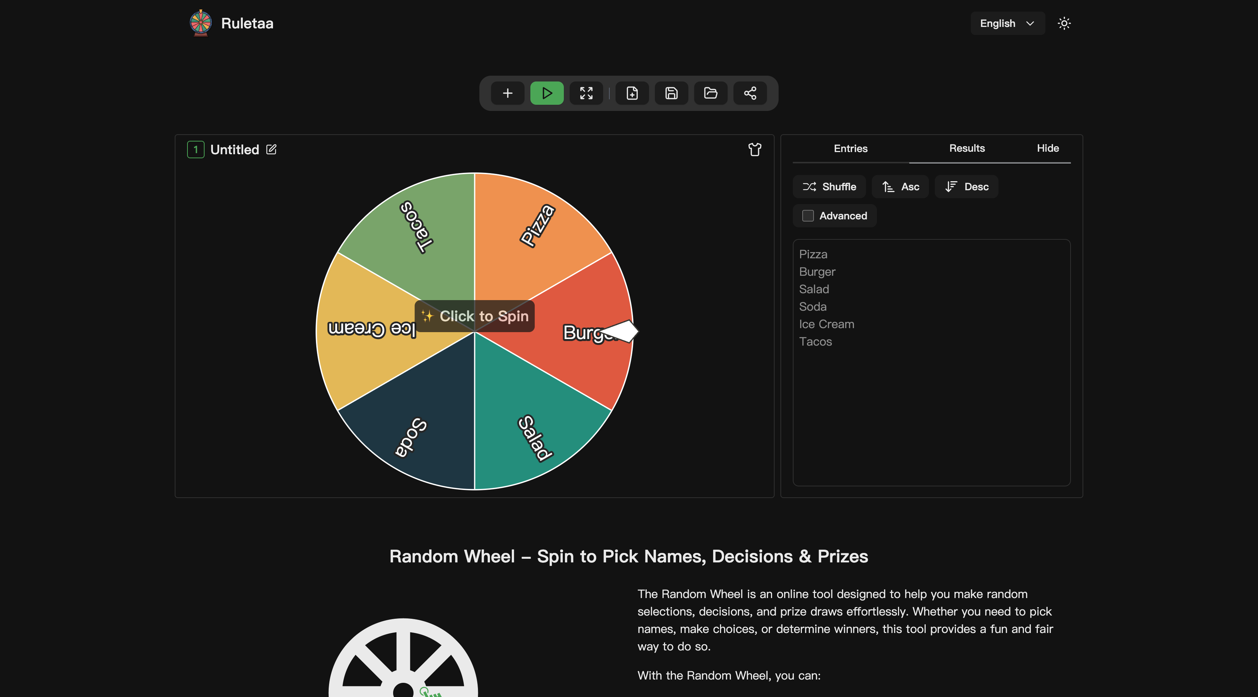Open wheel theme with shirt icon
The image size is (1258, 697).
click(x=755, y=150)
